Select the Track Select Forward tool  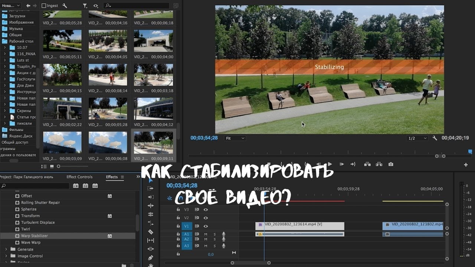(151, 188)
